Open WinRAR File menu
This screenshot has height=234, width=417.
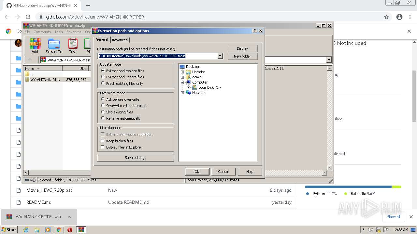pyautogui.click(x=27, y=32)
